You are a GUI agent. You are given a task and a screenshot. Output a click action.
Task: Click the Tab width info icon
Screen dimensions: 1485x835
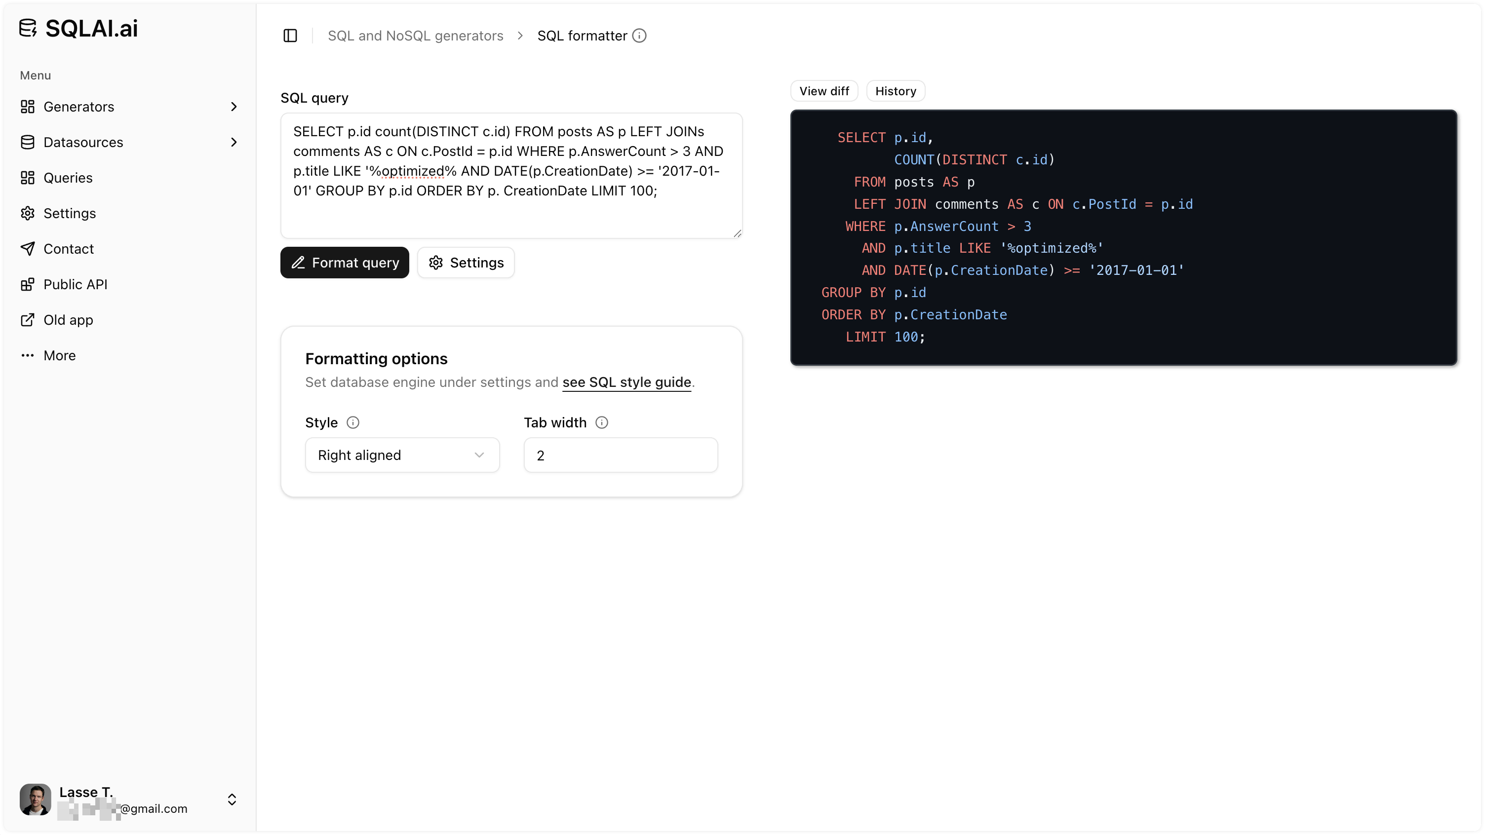[x=602, y=422]
